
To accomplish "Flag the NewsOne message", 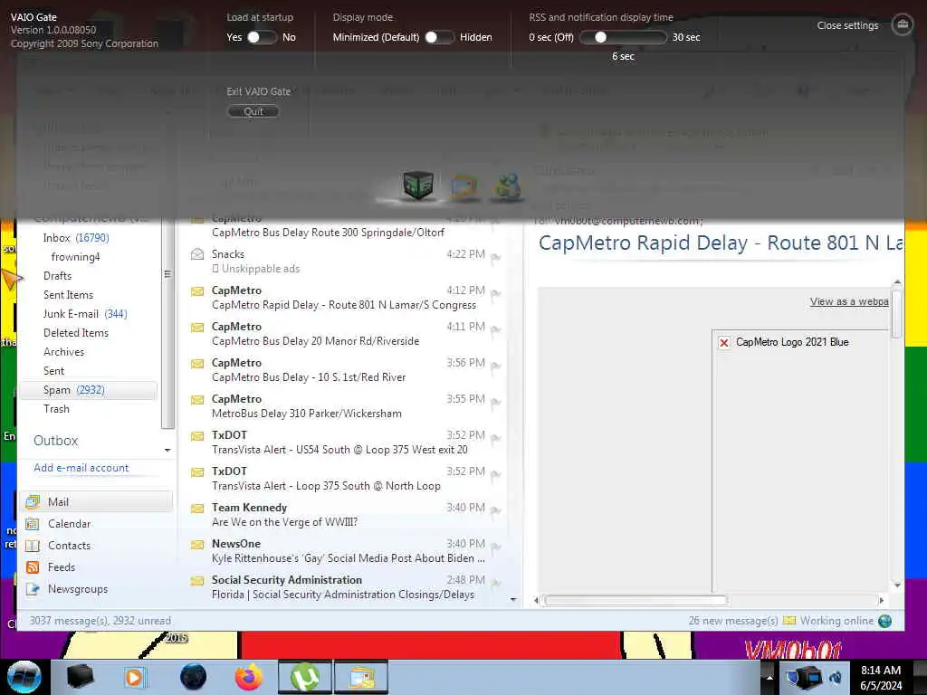I will pos(495,547).
